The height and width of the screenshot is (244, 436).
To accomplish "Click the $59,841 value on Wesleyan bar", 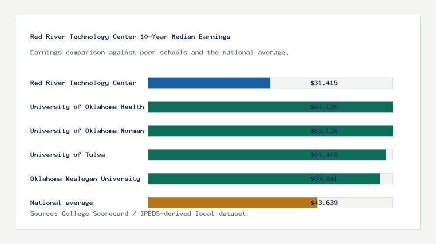I will (x=324, y=179).
